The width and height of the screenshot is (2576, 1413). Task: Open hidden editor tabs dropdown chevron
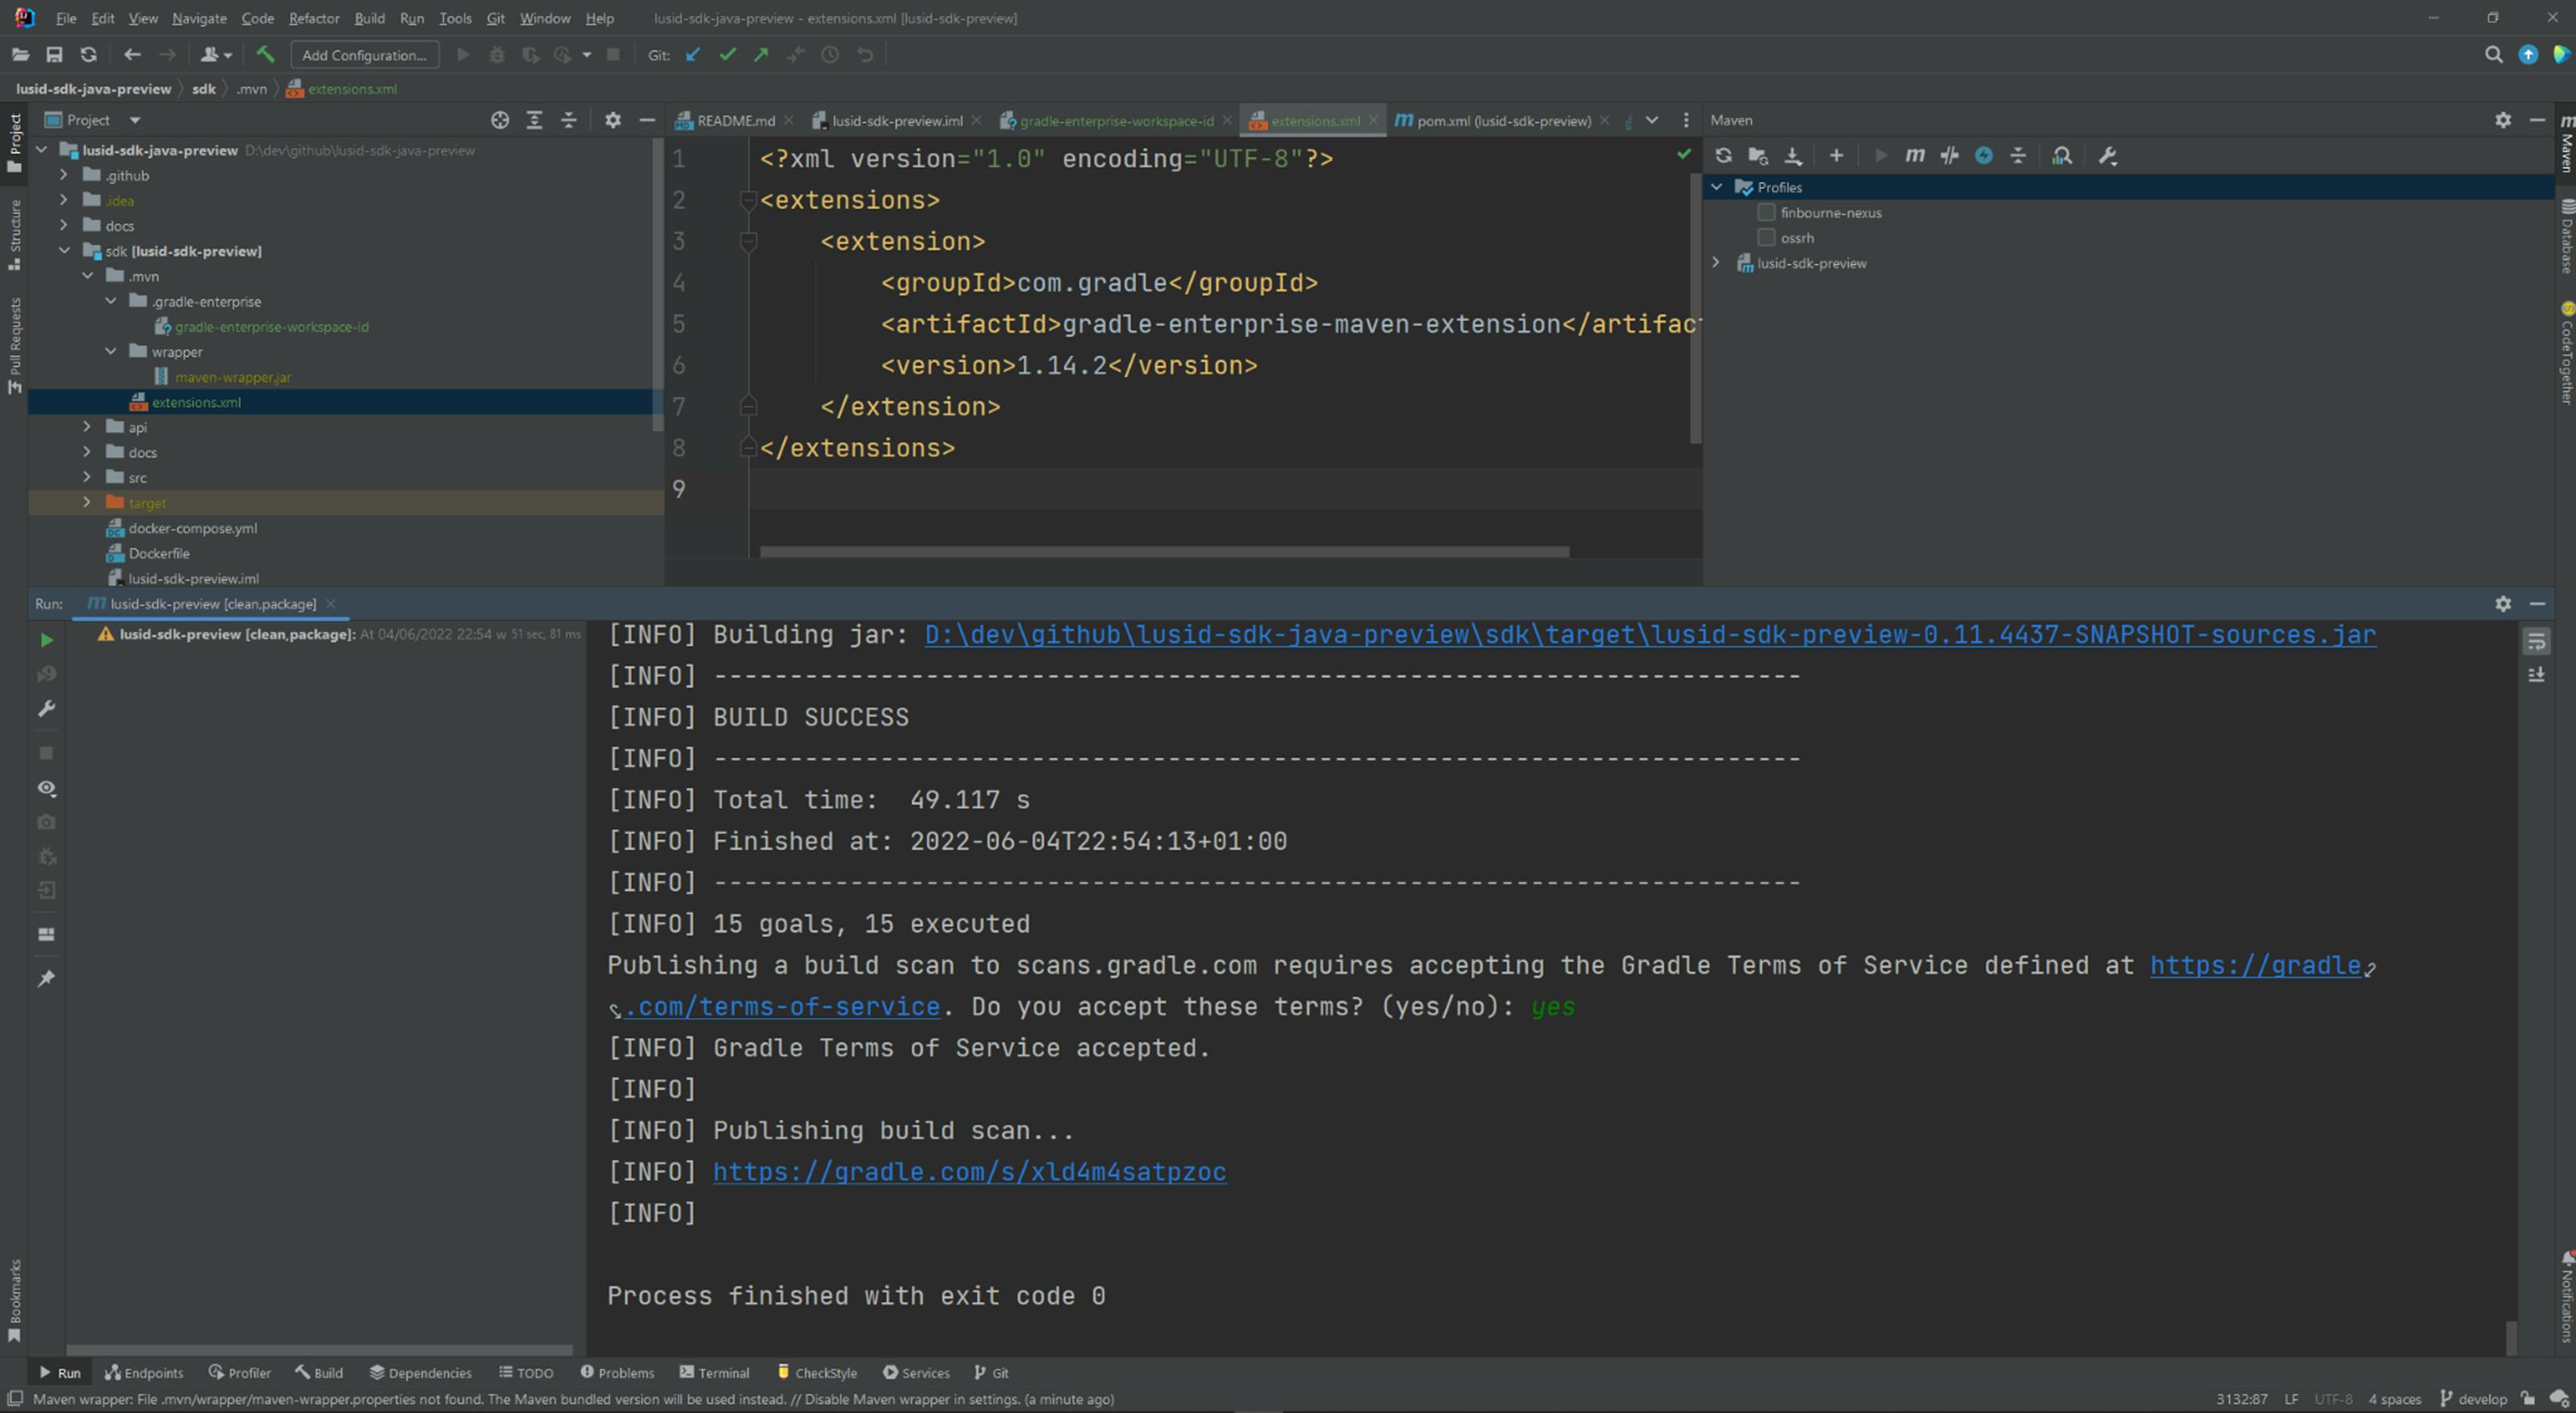click(x=1652, y=120)
